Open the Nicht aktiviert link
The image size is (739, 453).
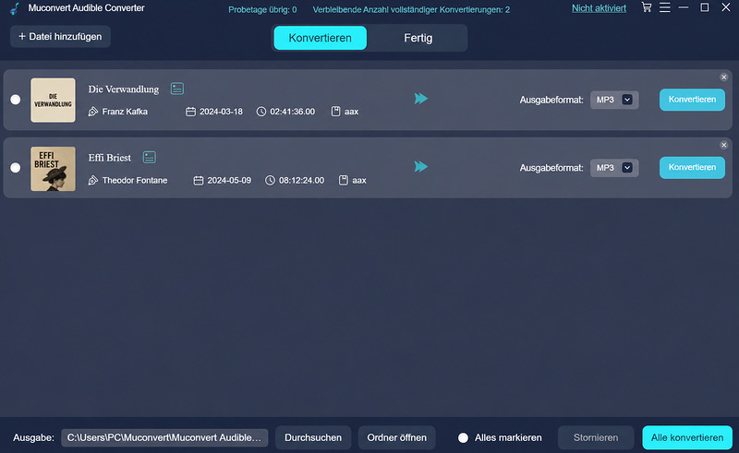(599, 8)
